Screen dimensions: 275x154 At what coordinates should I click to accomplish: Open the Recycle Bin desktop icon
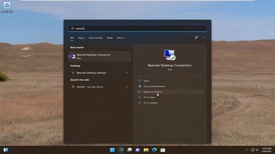[7, 7]
